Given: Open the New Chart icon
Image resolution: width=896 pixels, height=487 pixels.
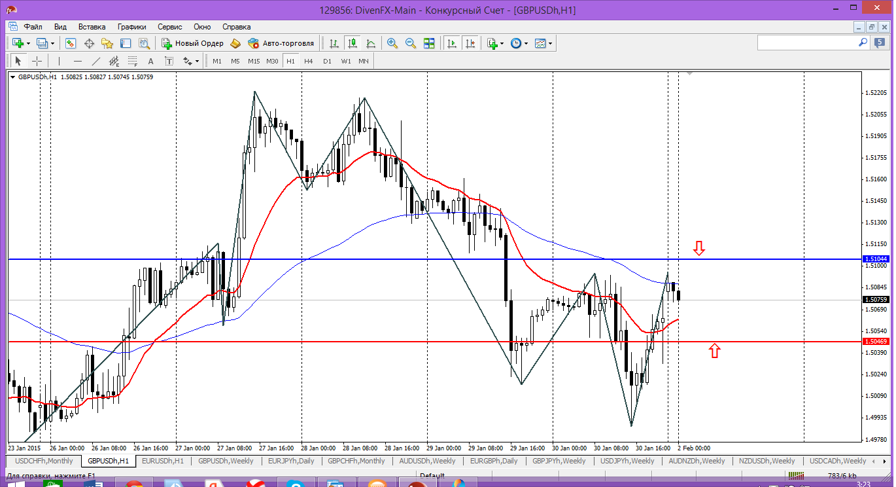Looking at the screenshot, I should tap(17, 43).
